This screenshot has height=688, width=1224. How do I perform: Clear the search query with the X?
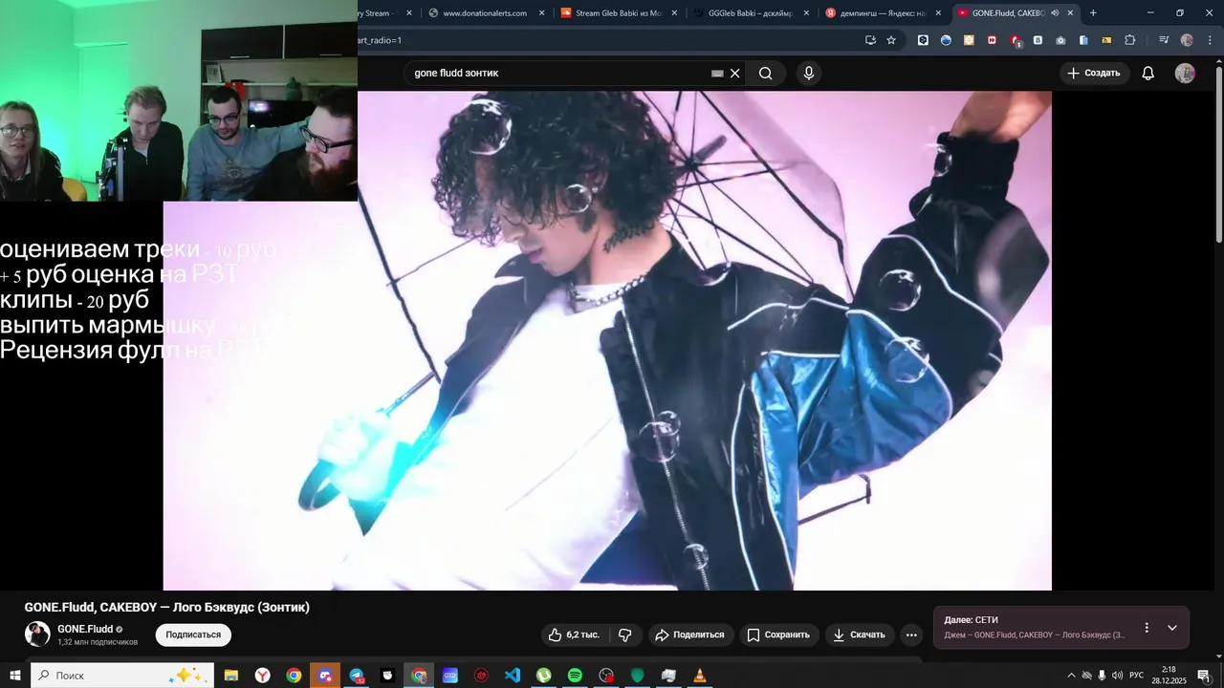tap(734, 74)
